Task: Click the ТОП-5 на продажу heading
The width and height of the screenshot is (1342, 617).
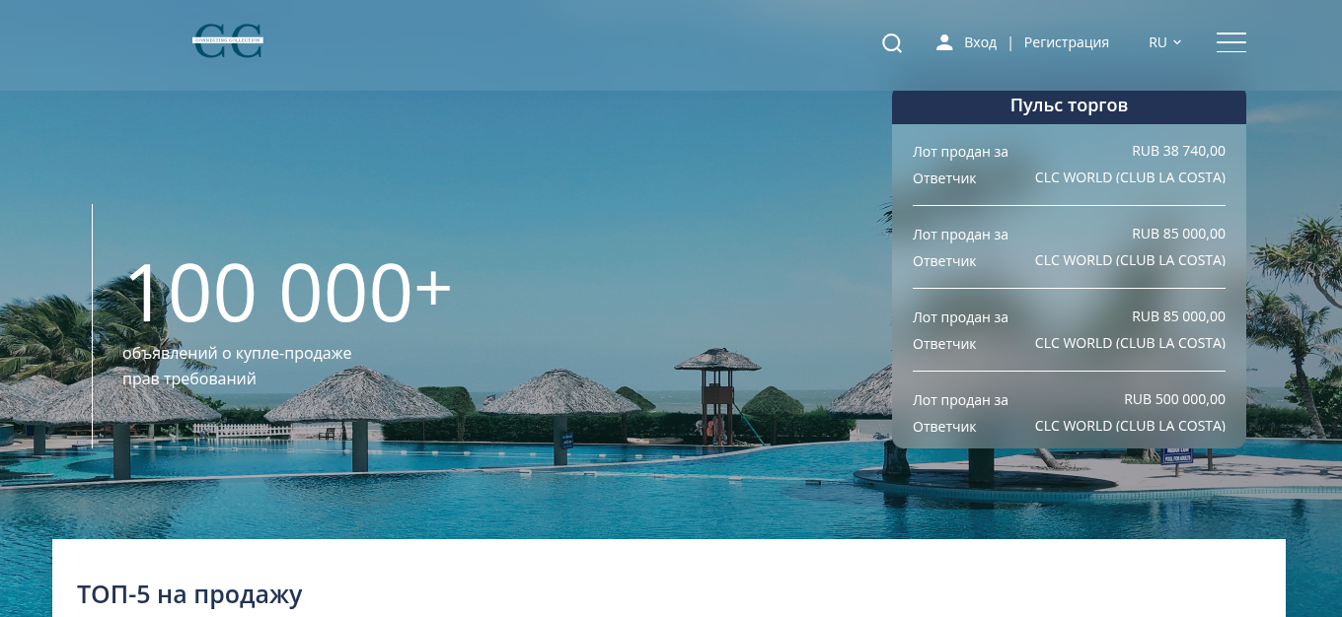Action: pos(189,594)
